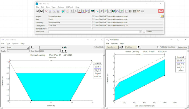The width and height of the screenshot is (189, 109).
Task: Open the GIS Tools menu
Action: [x=70, y=7]
